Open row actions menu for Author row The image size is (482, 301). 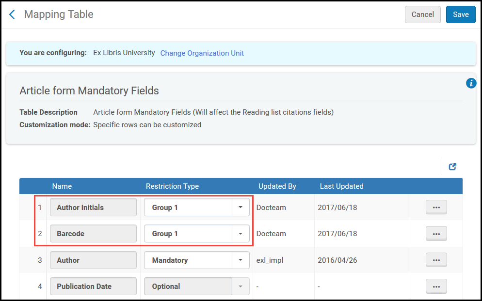click(x=436, y=260)
